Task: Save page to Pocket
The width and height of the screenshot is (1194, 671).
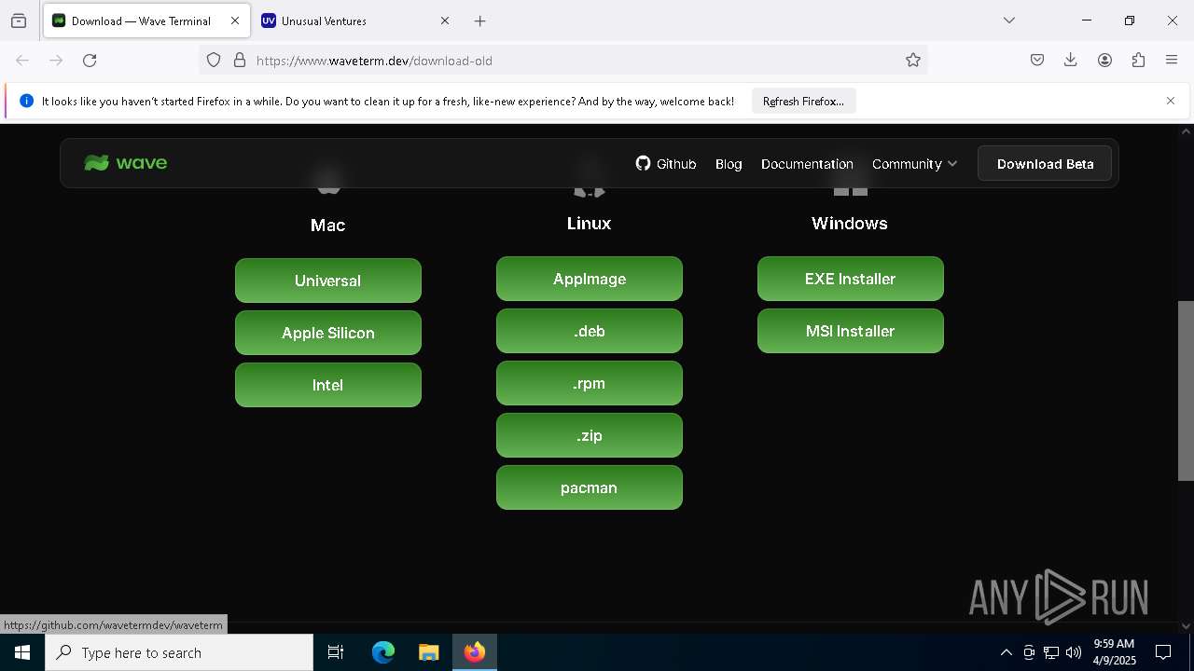Action: click(x=1037, y=61)
